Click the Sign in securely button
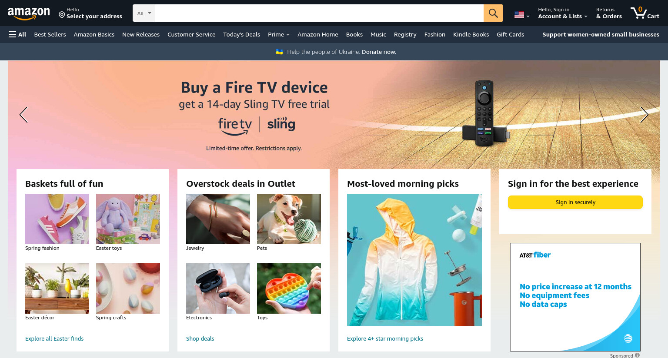This screenshot has width=668, height=358. click(x=575, y=202)
